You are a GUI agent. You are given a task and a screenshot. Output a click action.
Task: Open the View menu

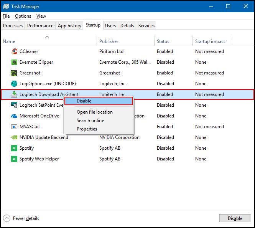41,16
